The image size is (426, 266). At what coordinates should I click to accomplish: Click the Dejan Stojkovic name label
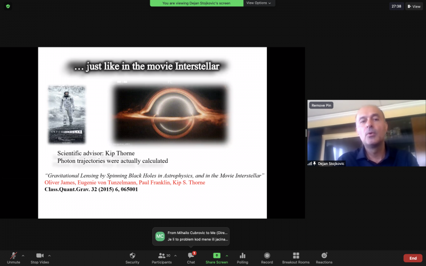pos(331,163)
